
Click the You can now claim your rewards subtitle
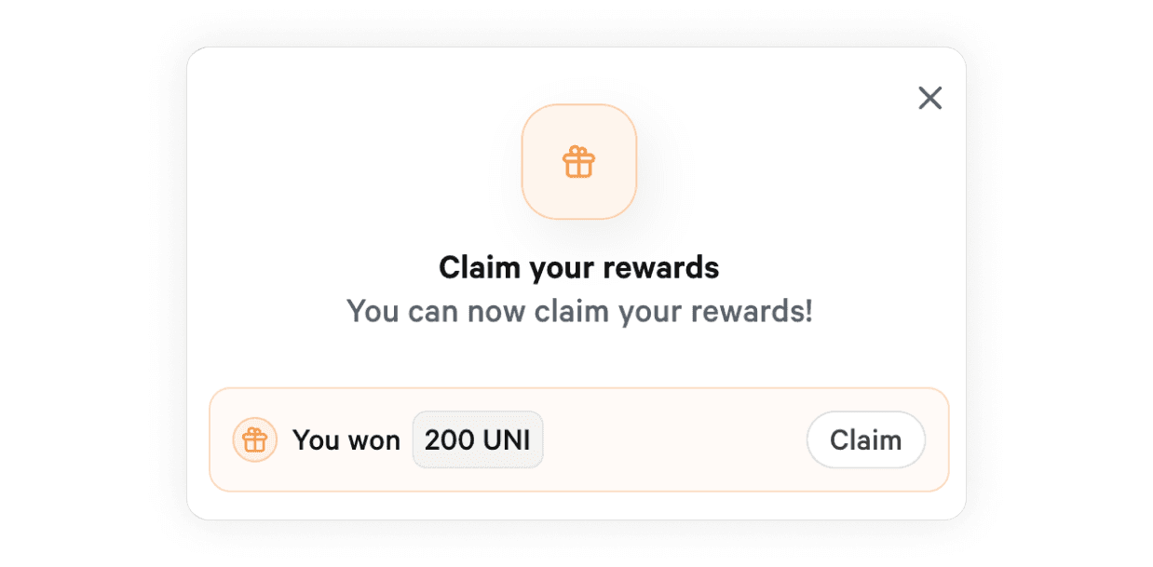point(578,311)
